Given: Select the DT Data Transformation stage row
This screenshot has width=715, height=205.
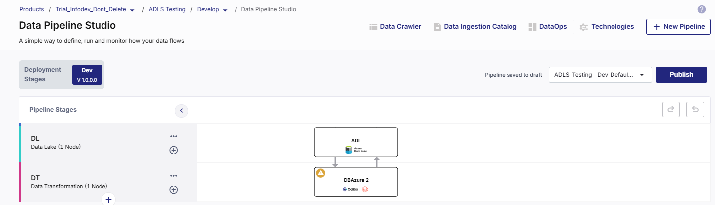Looking at the screenshot, I should coord(108,182).
